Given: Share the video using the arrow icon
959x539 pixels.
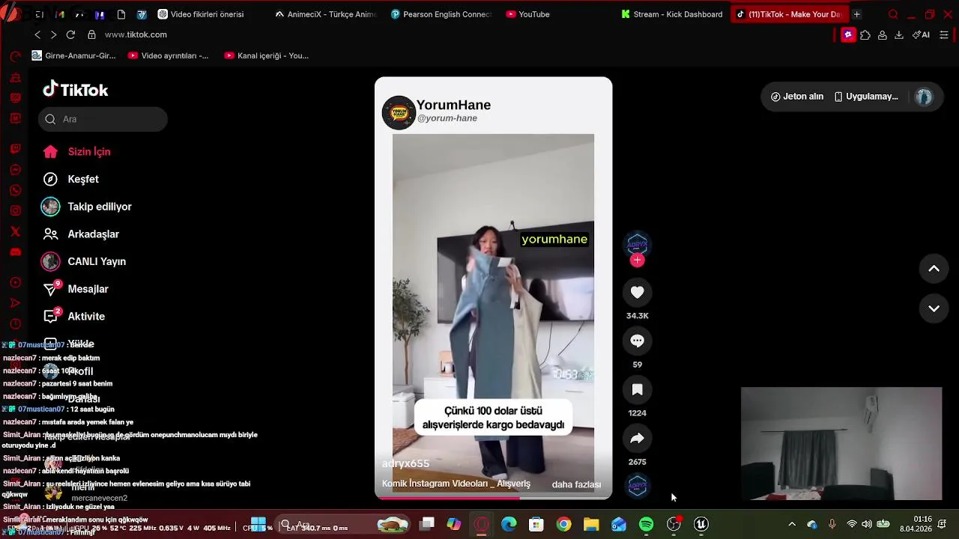Looking at the screenshot, I should (x=637, y=438).
